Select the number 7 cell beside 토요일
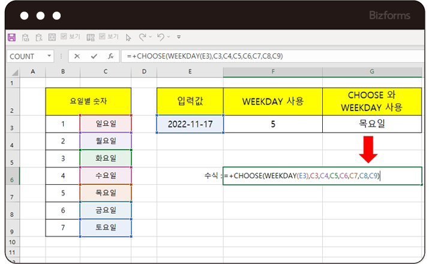The height and width of the screenshot is (264, 429). (x=63, y=227)
